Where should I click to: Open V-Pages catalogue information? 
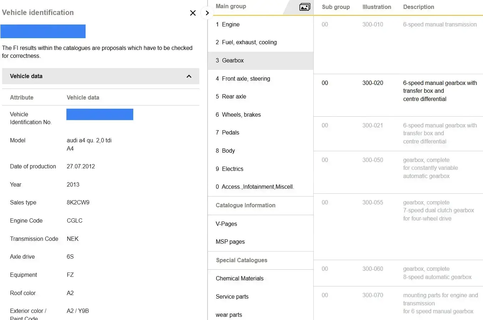260,224
